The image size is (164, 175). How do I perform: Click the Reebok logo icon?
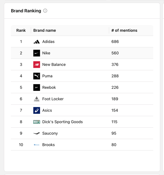coord(37,87)
